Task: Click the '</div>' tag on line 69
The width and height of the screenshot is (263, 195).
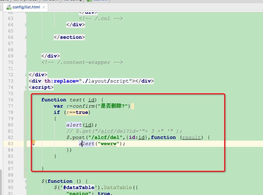Action: tap(51, 56)
